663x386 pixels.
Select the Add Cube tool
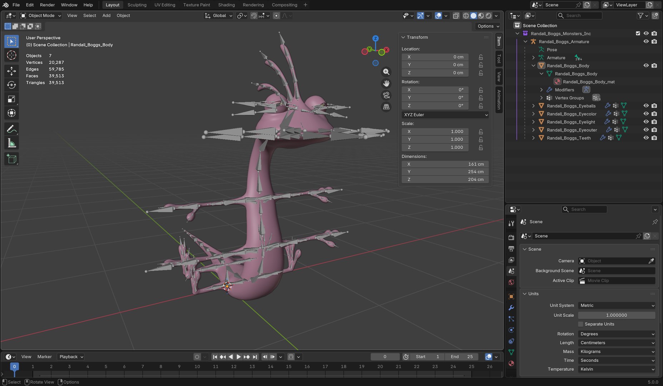(11, 159)
